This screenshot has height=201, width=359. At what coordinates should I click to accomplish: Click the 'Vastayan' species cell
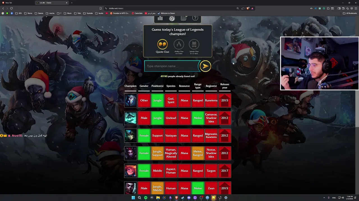point(171,136)
